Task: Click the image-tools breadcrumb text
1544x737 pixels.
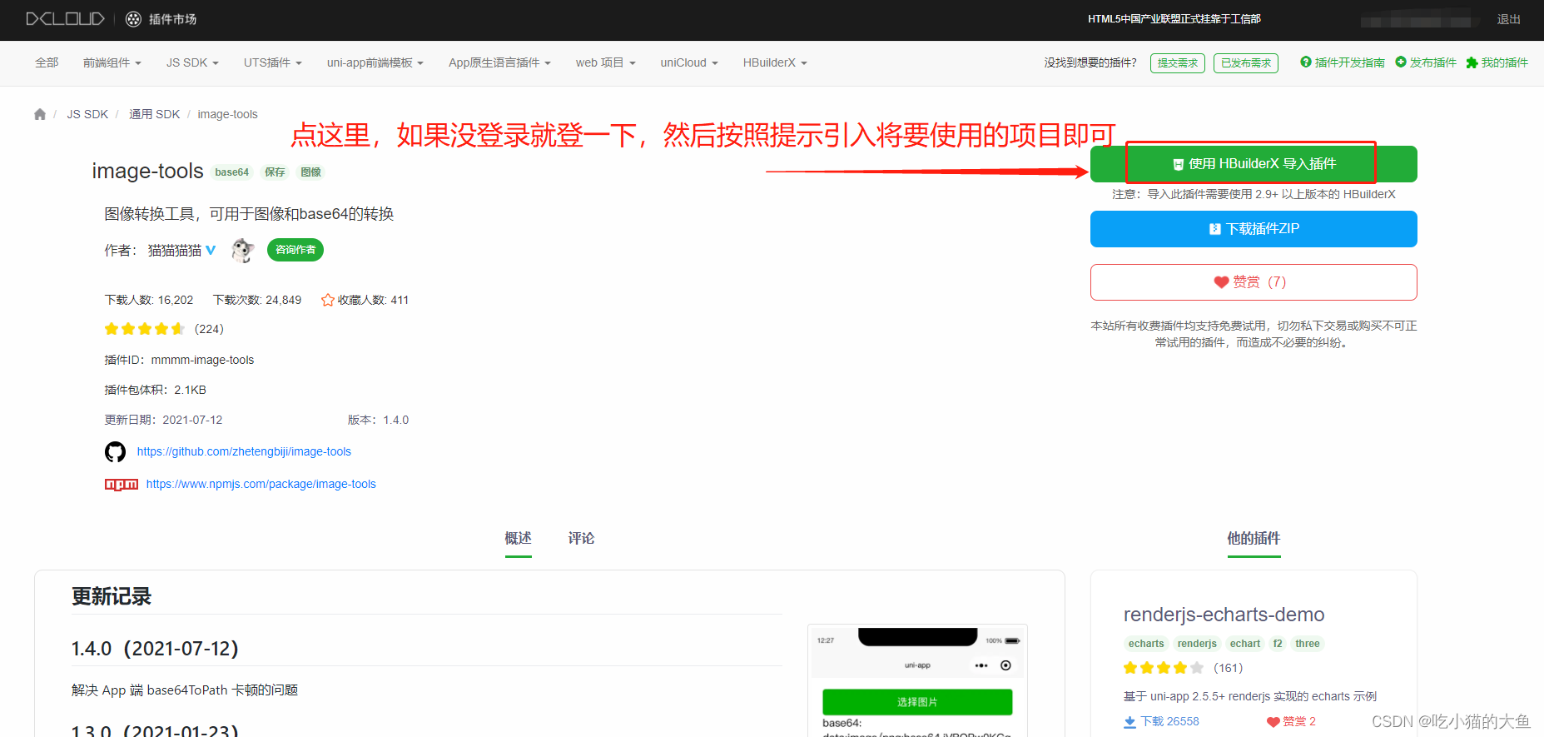Action: [227, 114]
